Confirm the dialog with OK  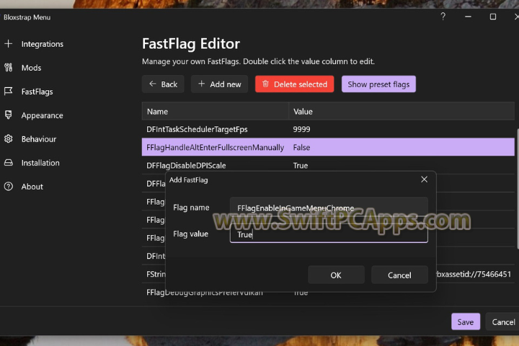pos(336,275)
